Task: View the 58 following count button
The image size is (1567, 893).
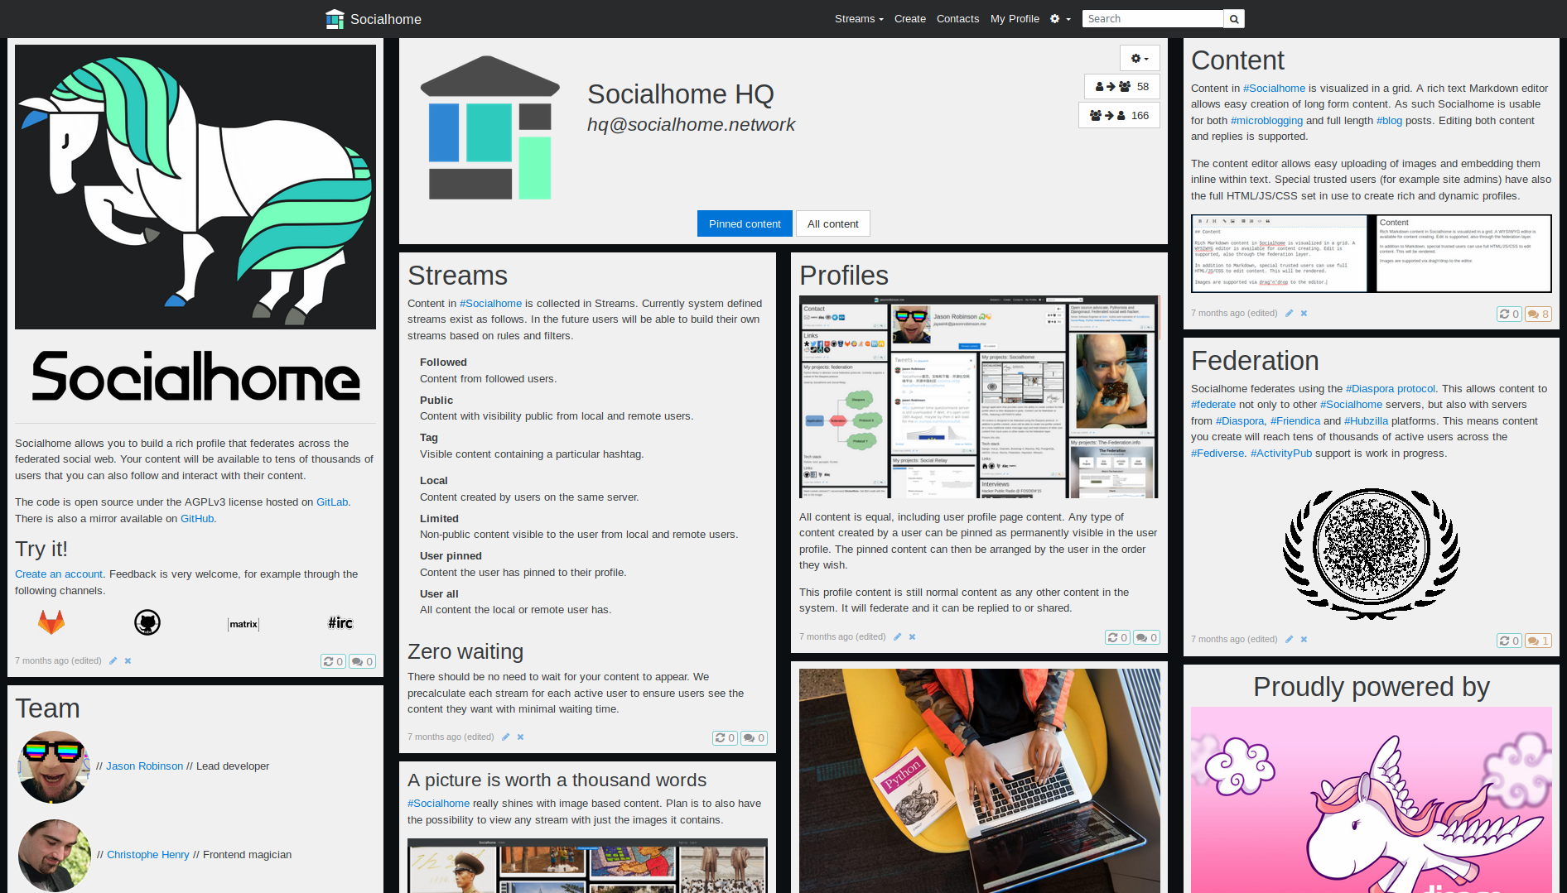Action: pyautogui.click(x=1121, y=86)
